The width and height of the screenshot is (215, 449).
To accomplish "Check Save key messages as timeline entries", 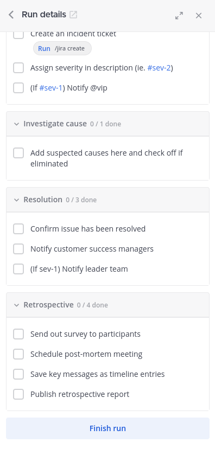I will pos(18,374).
